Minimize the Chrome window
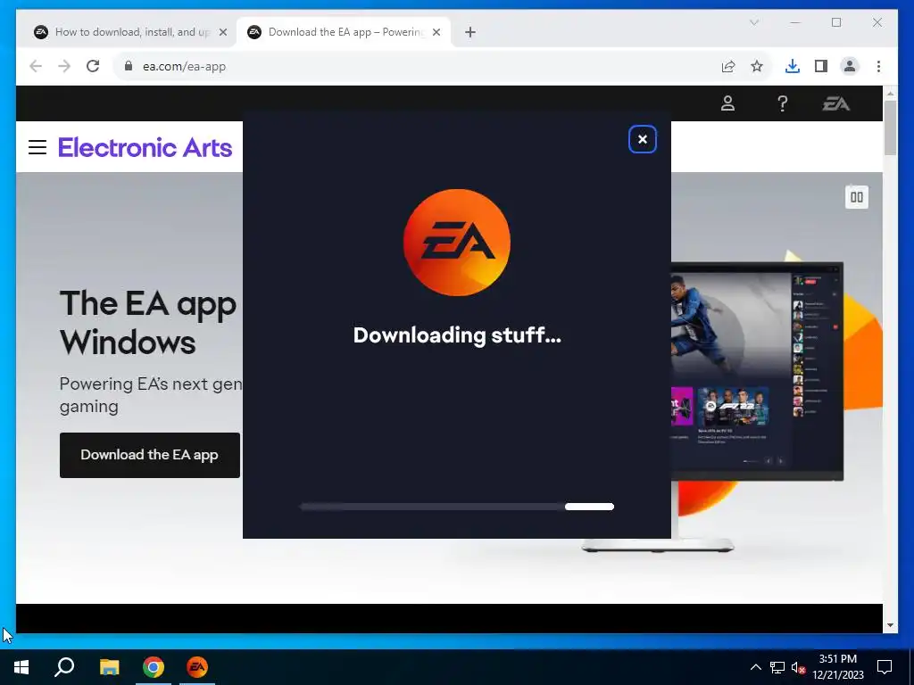The image size is (914, 685). (795, 22)
